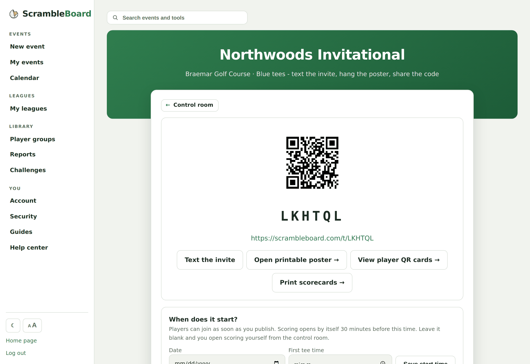Screen dimensions: 530x364
Task: Go back to Control room
Action: pyautogui.click(x=190, y=105)
